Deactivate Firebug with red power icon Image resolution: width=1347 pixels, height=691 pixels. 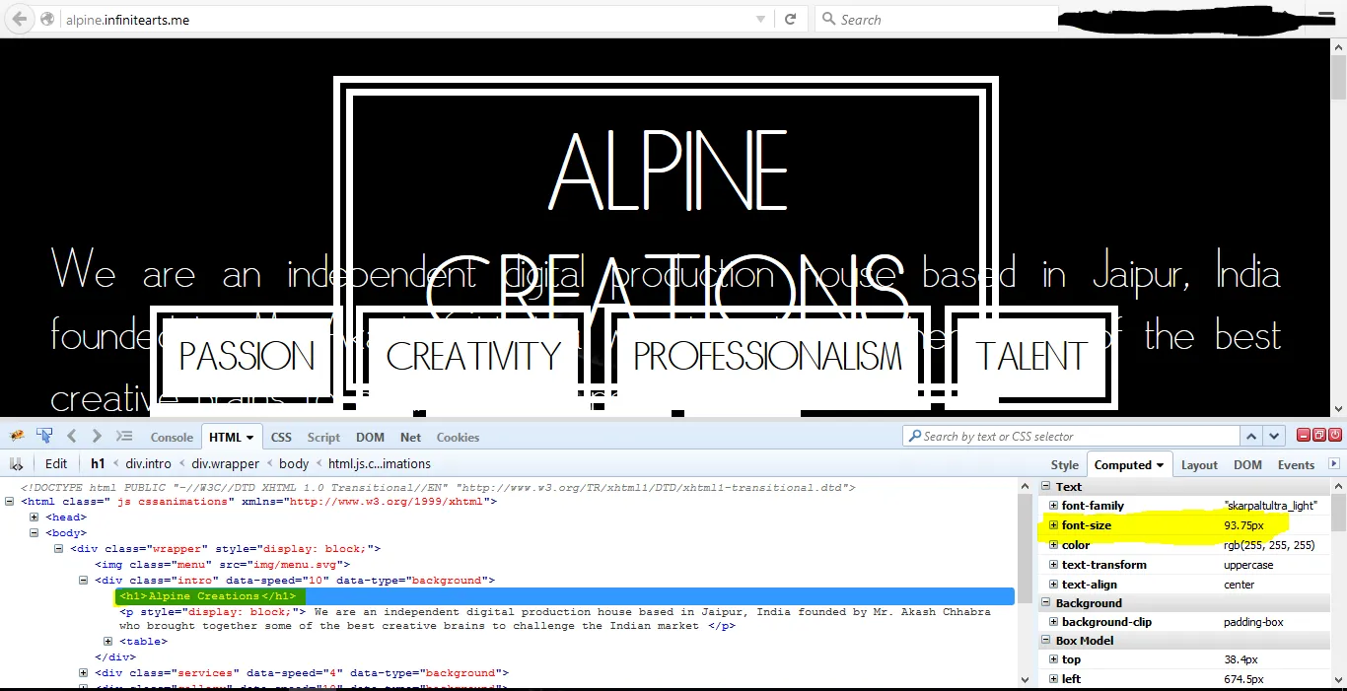tap(1335, 435)
